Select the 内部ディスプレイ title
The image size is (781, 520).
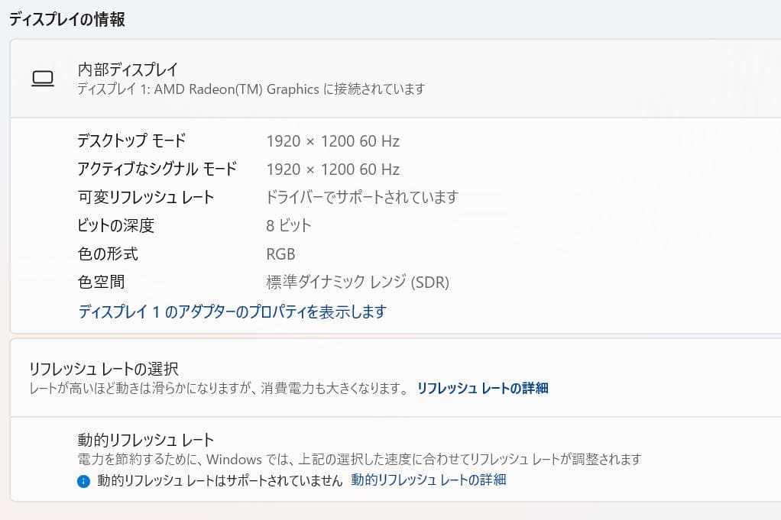128,69
